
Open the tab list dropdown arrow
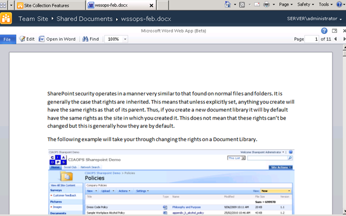(x=11, y=5)
